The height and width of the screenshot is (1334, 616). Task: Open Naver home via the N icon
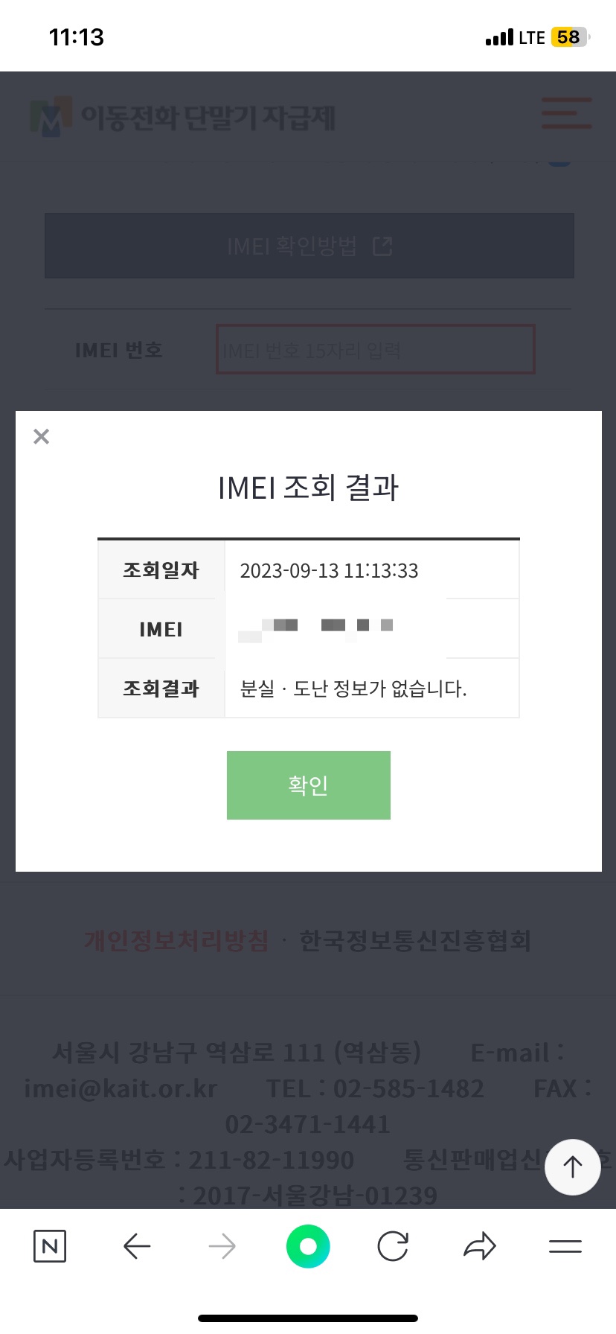50,1246
